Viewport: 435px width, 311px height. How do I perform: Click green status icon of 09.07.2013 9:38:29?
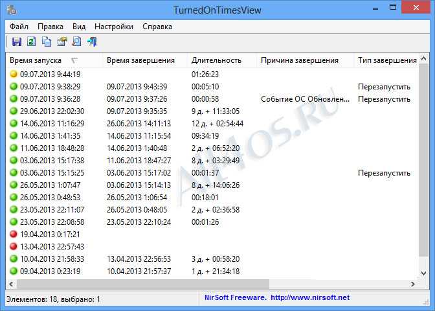tap(14, 86)
